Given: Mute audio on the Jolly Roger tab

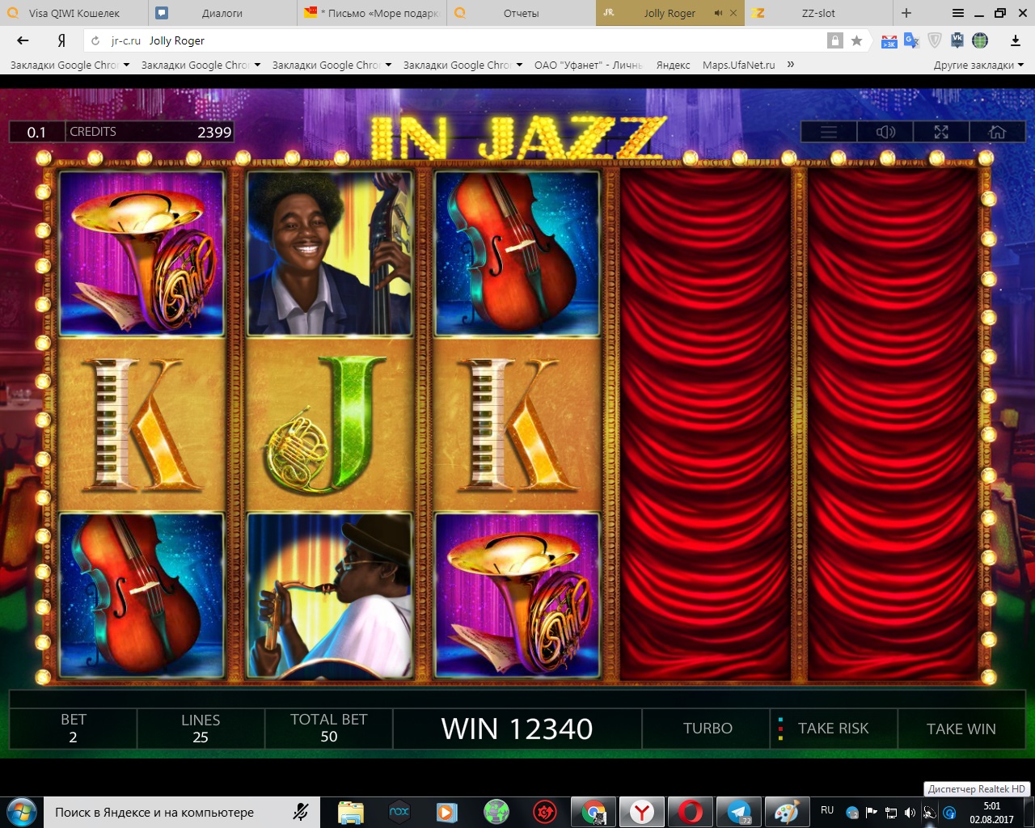Looking at the screenshot, I should point(718,13).
